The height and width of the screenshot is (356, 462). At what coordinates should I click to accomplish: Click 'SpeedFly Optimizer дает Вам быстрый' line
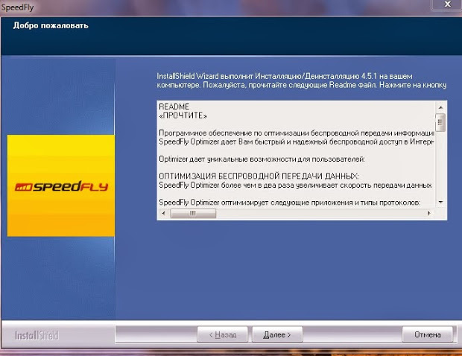(x=297, y=142)
